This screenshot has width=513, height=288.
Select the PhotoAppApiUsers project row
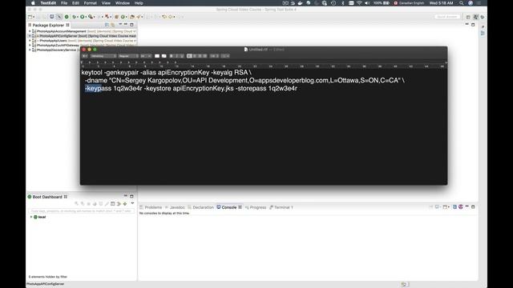point(82,41)
